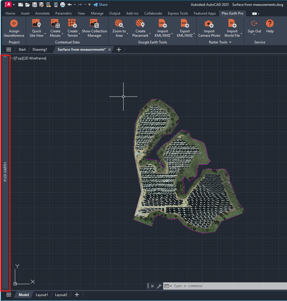Image resolution: width=287 pixels, height=301 pixels.
Task: Click Assign Georeference tool
Action: pyautogui.click(x=14, y=28)
